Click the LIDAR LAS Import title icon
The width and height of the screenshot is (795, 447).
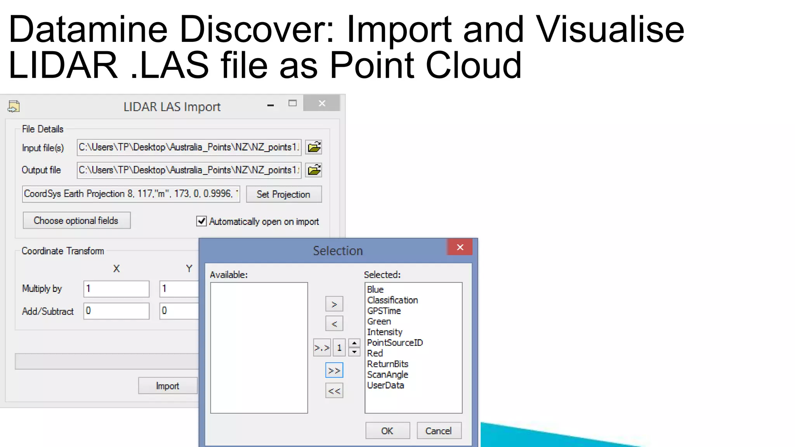click(14, 106)
